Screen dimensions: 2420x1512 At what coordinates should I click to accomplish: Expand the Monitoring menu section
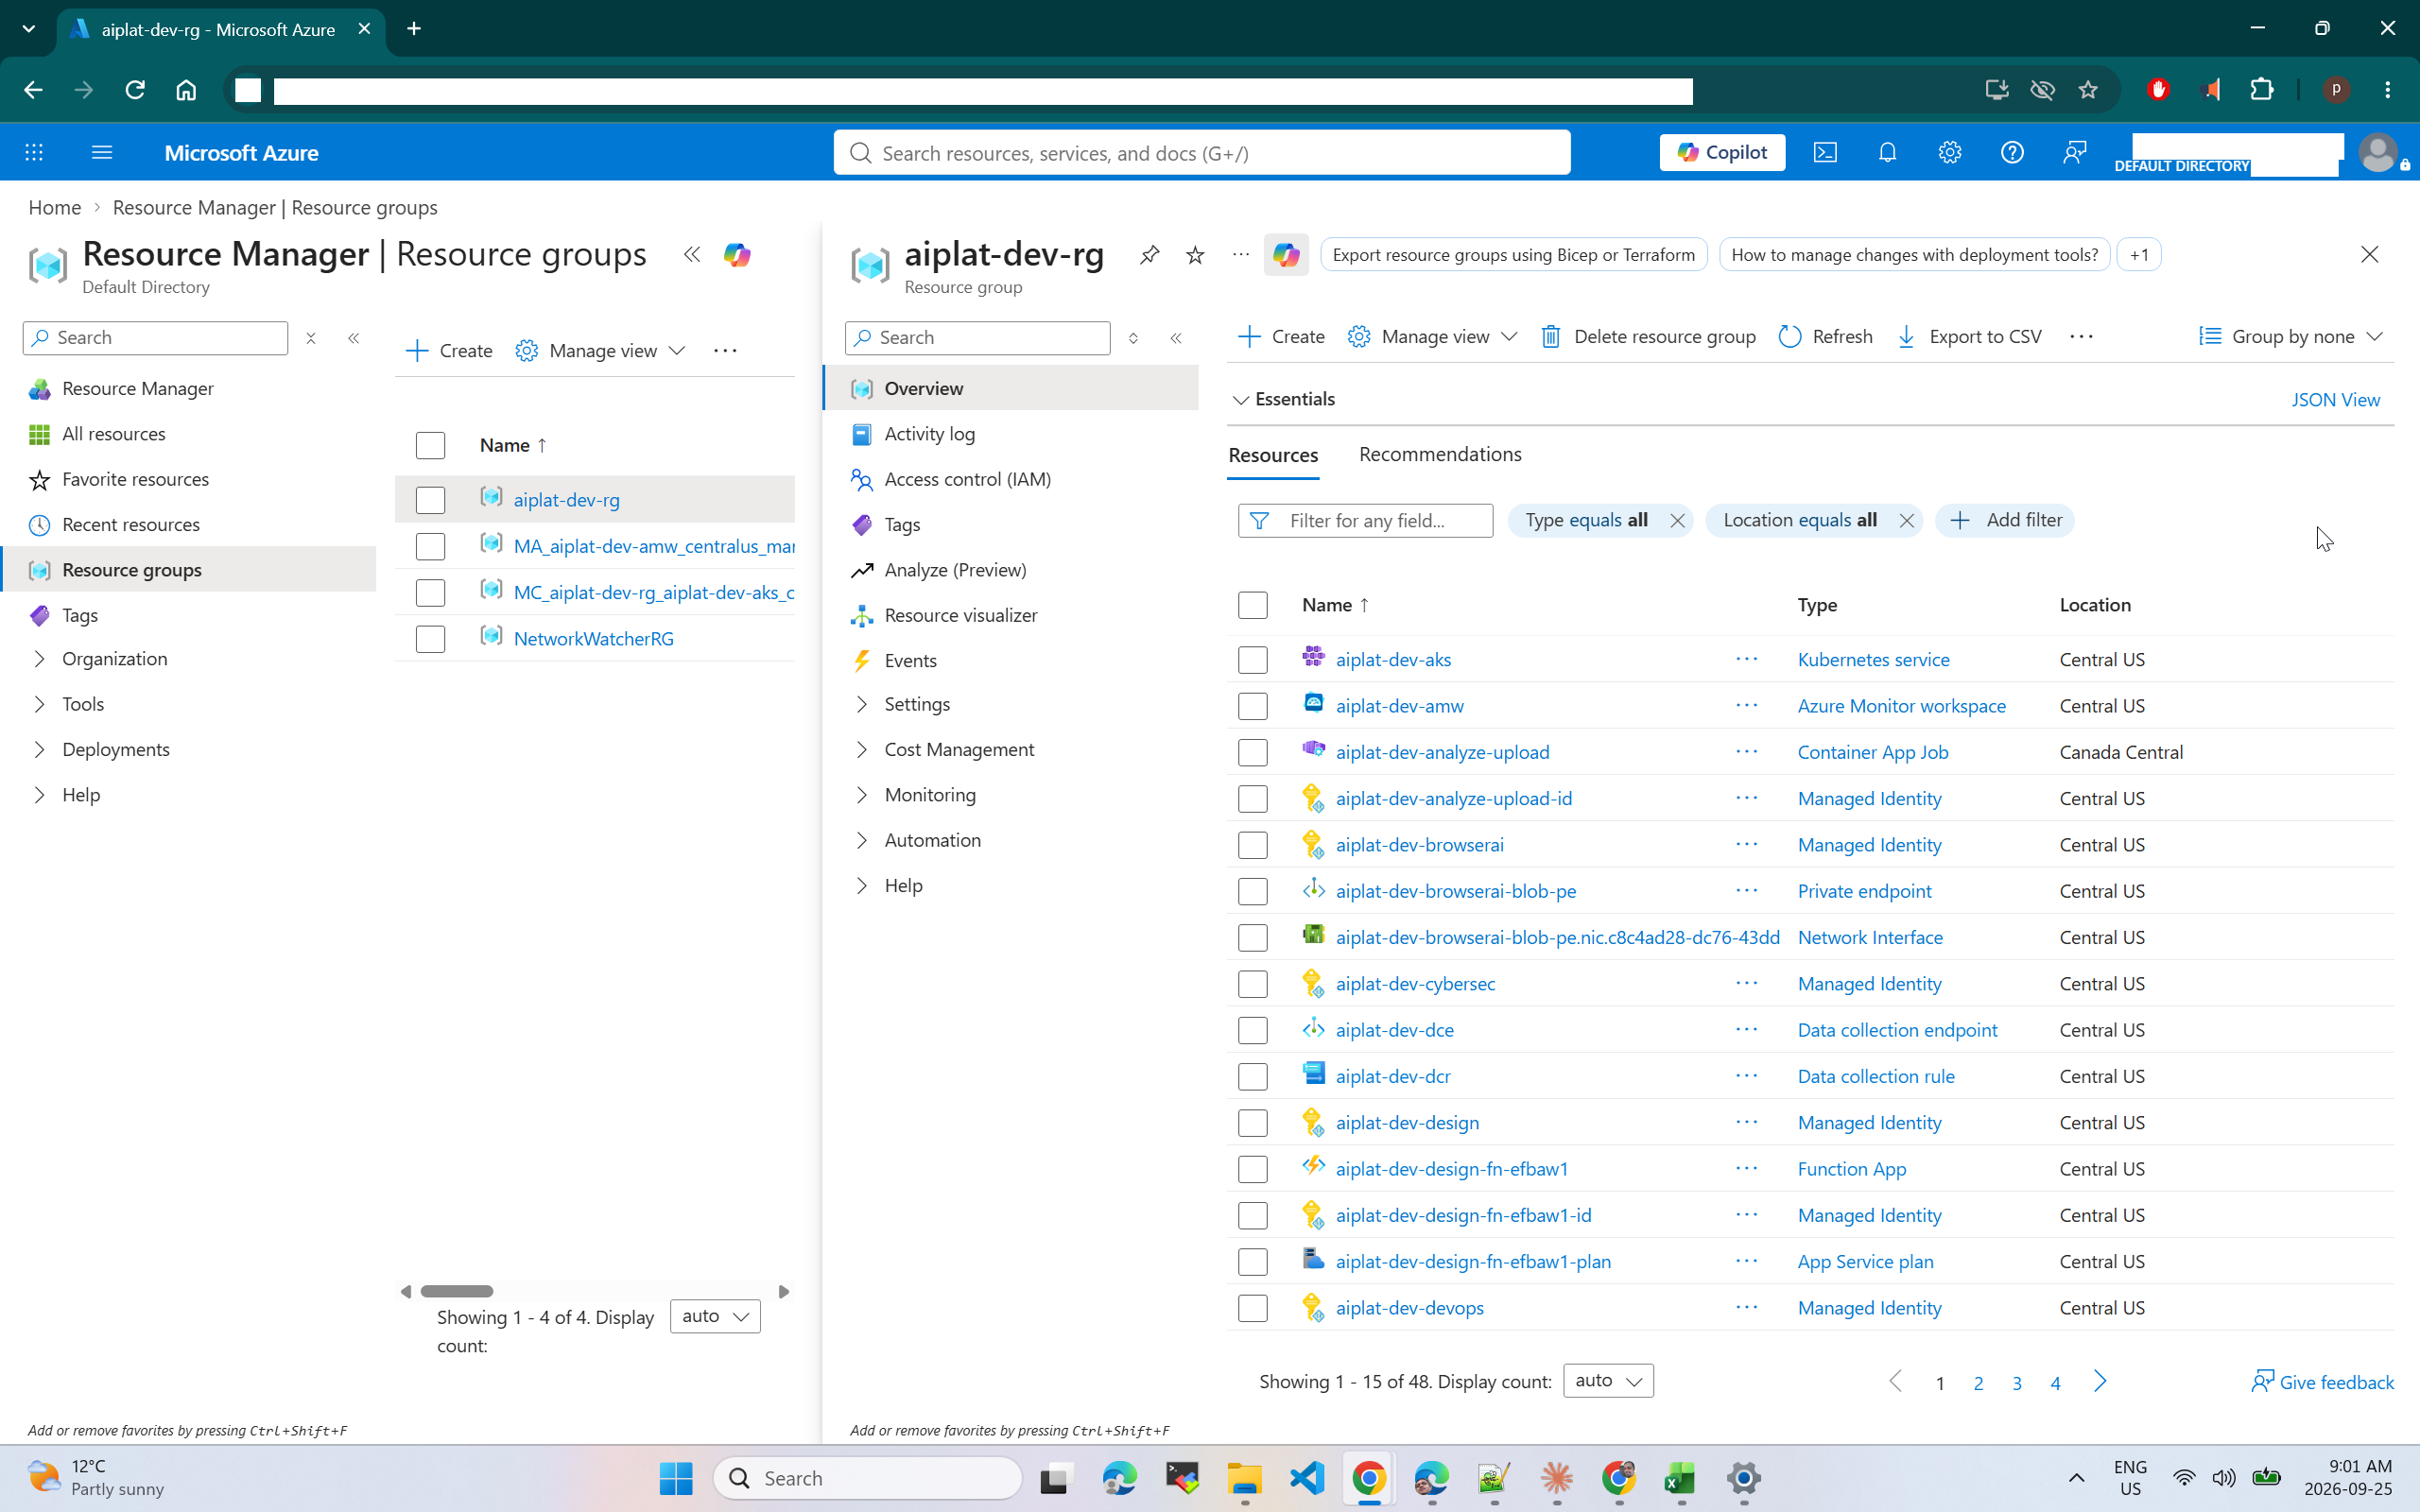pos(861,795)
